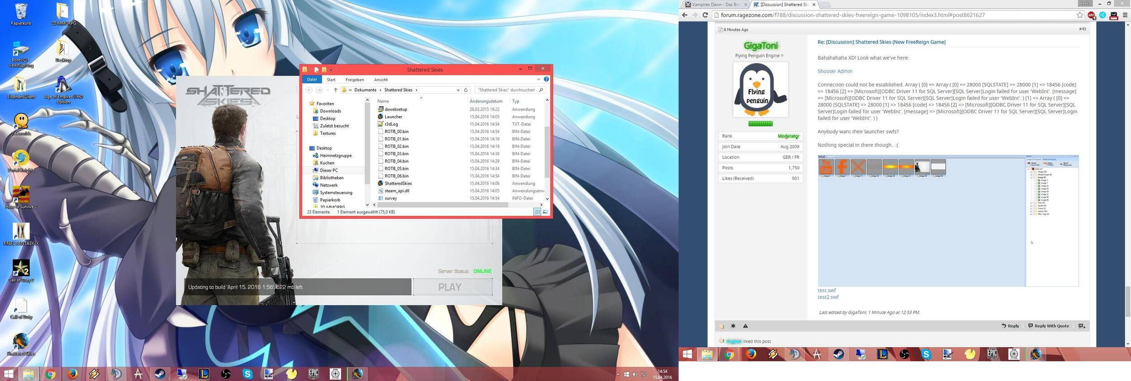
Task: Open the Papierkorb desktop icon
Action: coord(21,14)
